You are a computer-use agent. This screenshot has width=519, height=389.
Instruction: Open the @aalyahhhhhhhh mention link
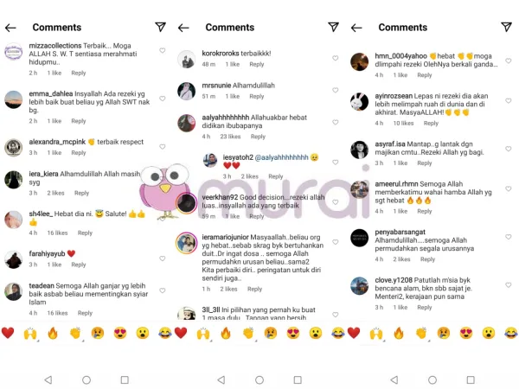pyautogui.click(x=281, y=157)
